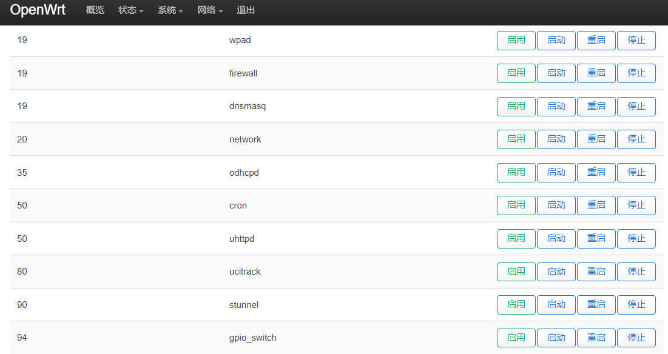Start stunnel with 启动 button
This screenshot has width=668, height=354.
click(x=556, y=305)
